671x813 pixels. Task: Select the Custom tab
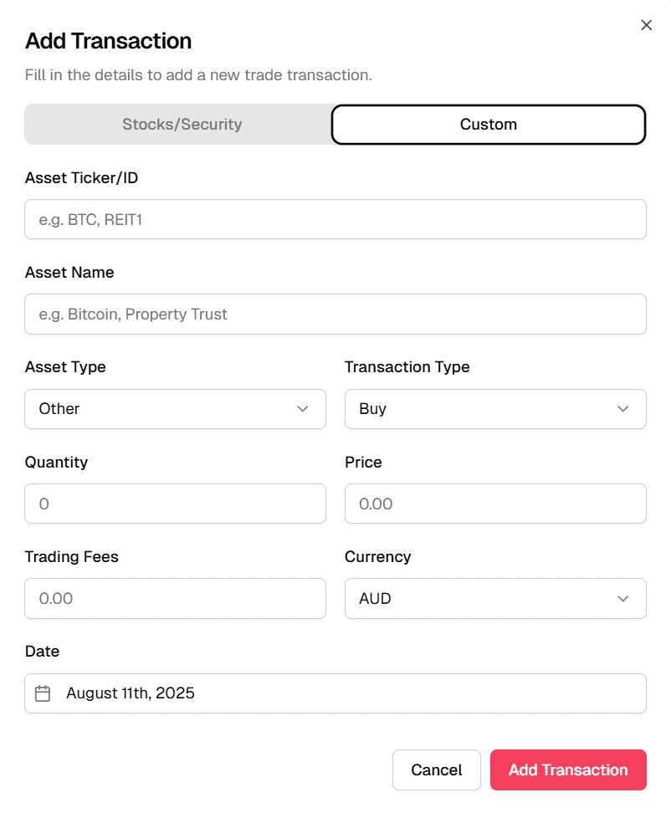coord(488,124)
